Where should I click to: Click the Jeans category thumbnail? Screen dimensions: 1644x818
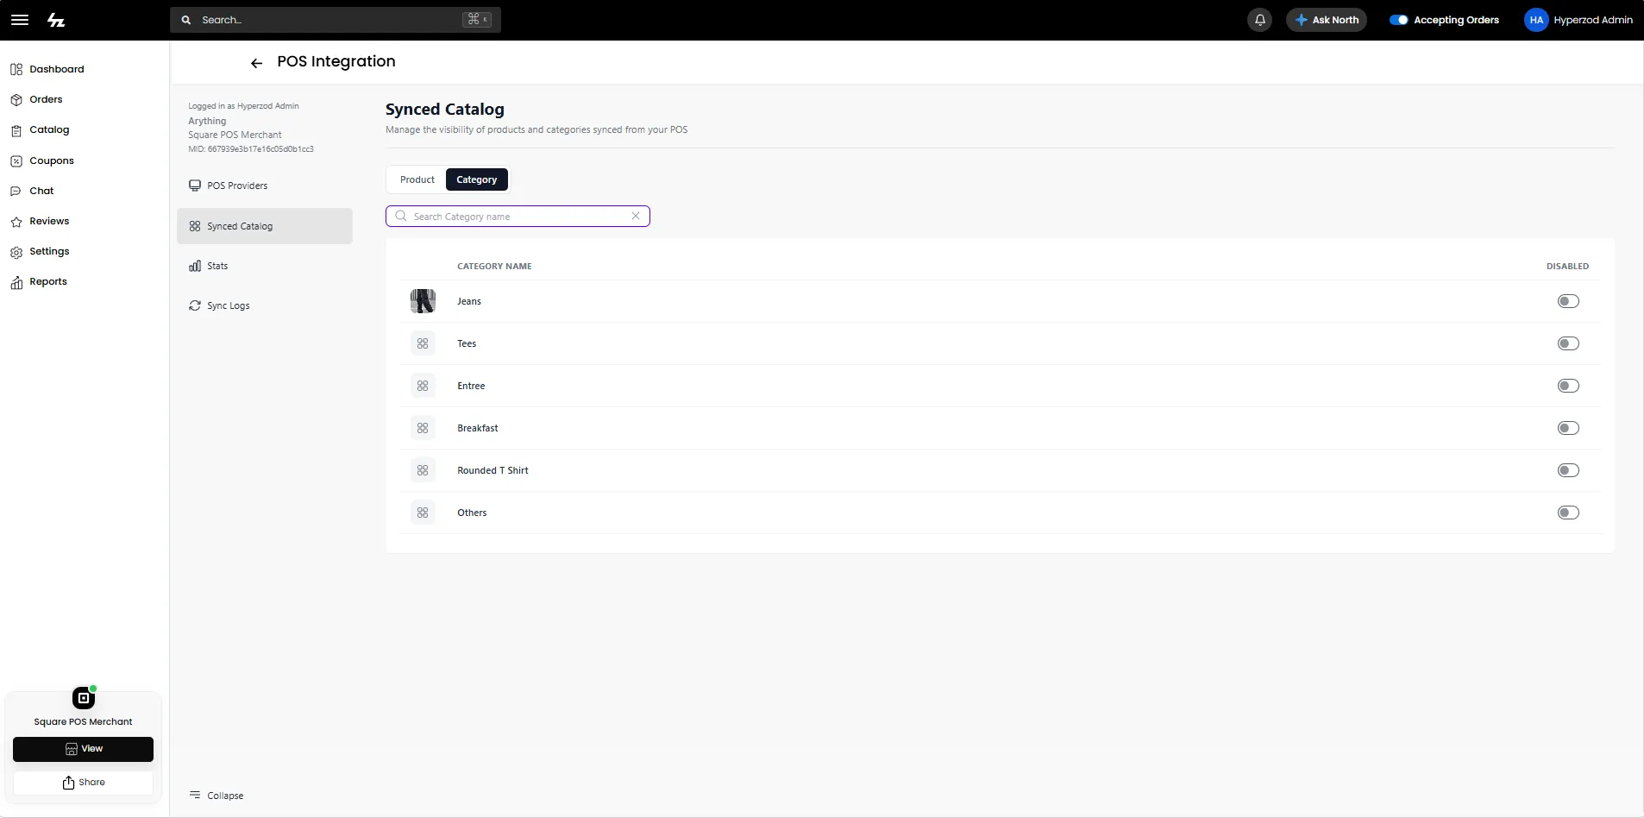pos(423,301)
